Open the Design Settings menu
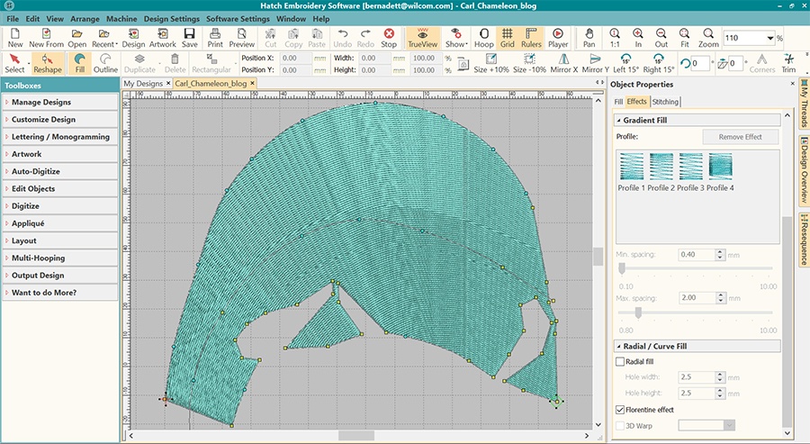810x444 pixels. click(x=171, y=19)
